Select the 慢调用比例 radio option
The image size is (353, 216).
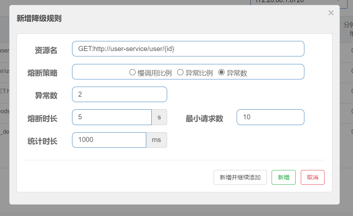point(132,73)
